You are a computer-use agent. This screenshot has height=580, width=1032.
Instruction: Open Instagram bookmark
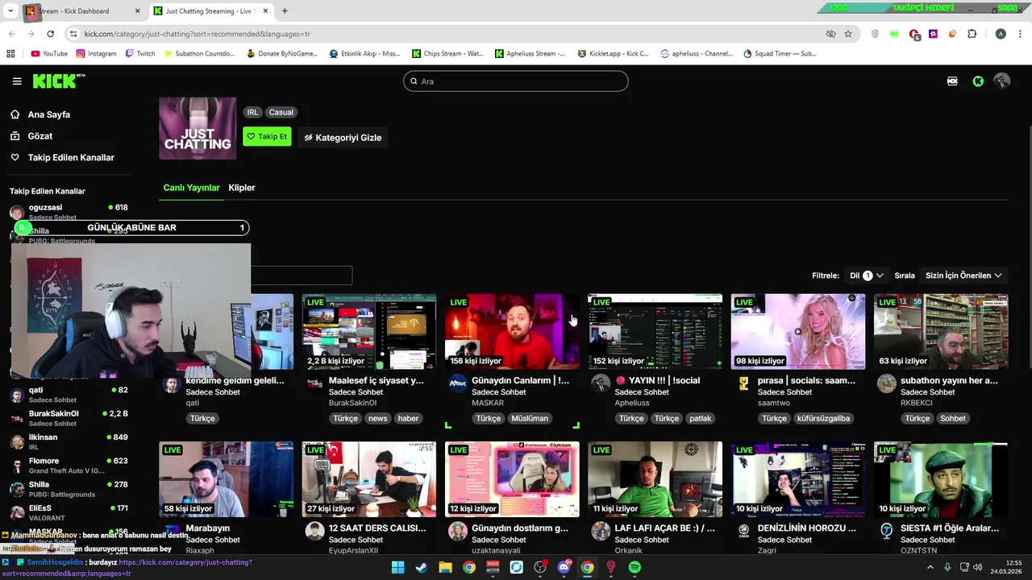(x=96, y=54)
